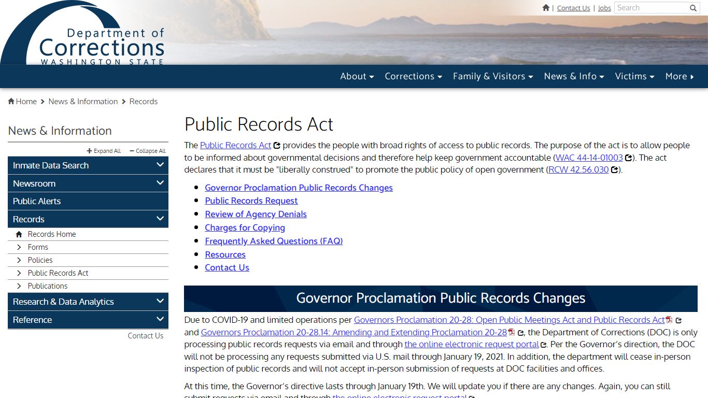This screenshot has height=398, width=708.
Task: Click PDF icon after Proclamation 20-28.14 link
Action: [511, 332]
